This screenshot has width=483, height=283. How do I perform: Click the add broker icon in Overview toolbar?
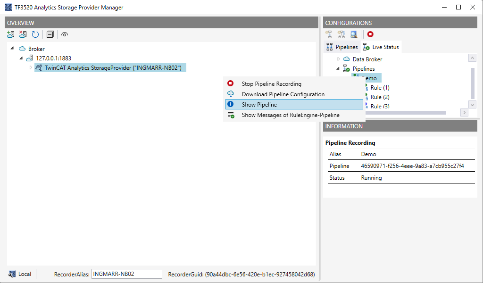tap(10, 34)
